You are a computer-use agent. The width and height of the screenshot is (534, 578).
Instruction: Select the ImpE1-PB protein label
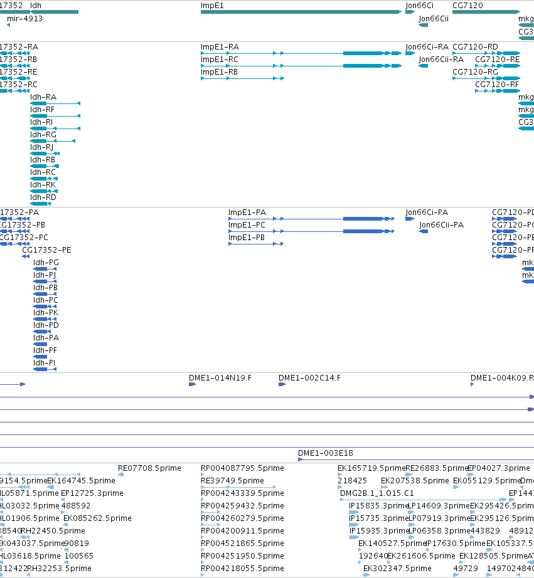247,238
